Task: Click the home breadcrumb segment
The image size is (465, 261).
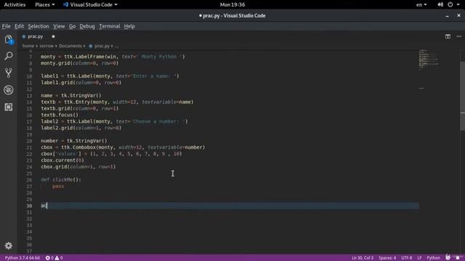Action: 28,46
